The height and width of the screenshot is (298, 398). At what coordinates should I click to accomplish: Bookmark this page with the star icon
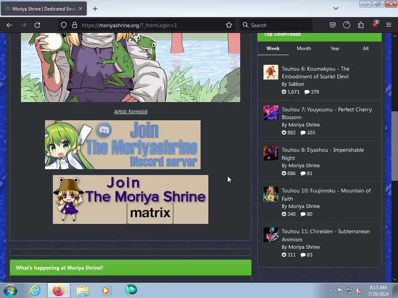click(229, 25)
